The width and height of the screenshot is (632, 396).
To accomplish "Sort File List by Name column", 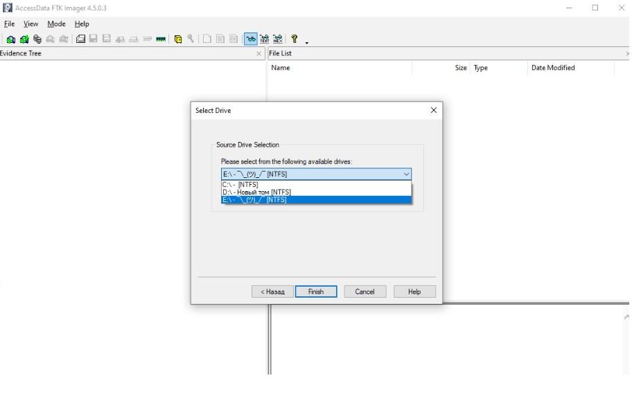I will click(340, 68).
